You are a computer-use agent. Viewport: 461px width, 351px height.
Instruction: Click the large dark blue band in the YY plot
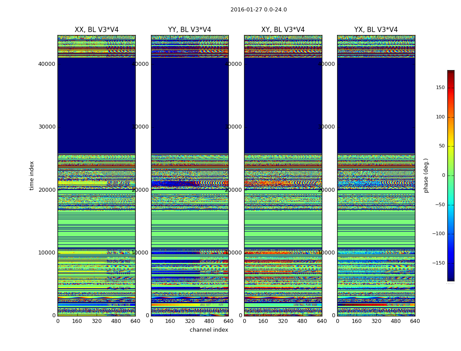(x=189, y=105)
